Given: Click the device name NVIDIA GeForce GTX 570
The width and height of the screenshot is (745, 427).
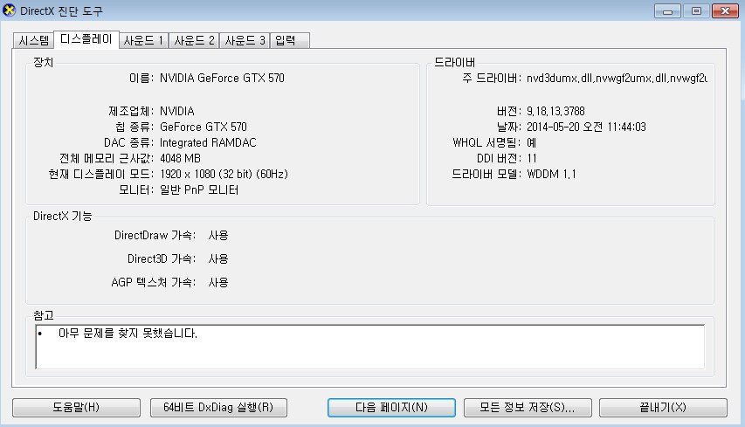Looking at the screenshot, I should coord(222,79).
